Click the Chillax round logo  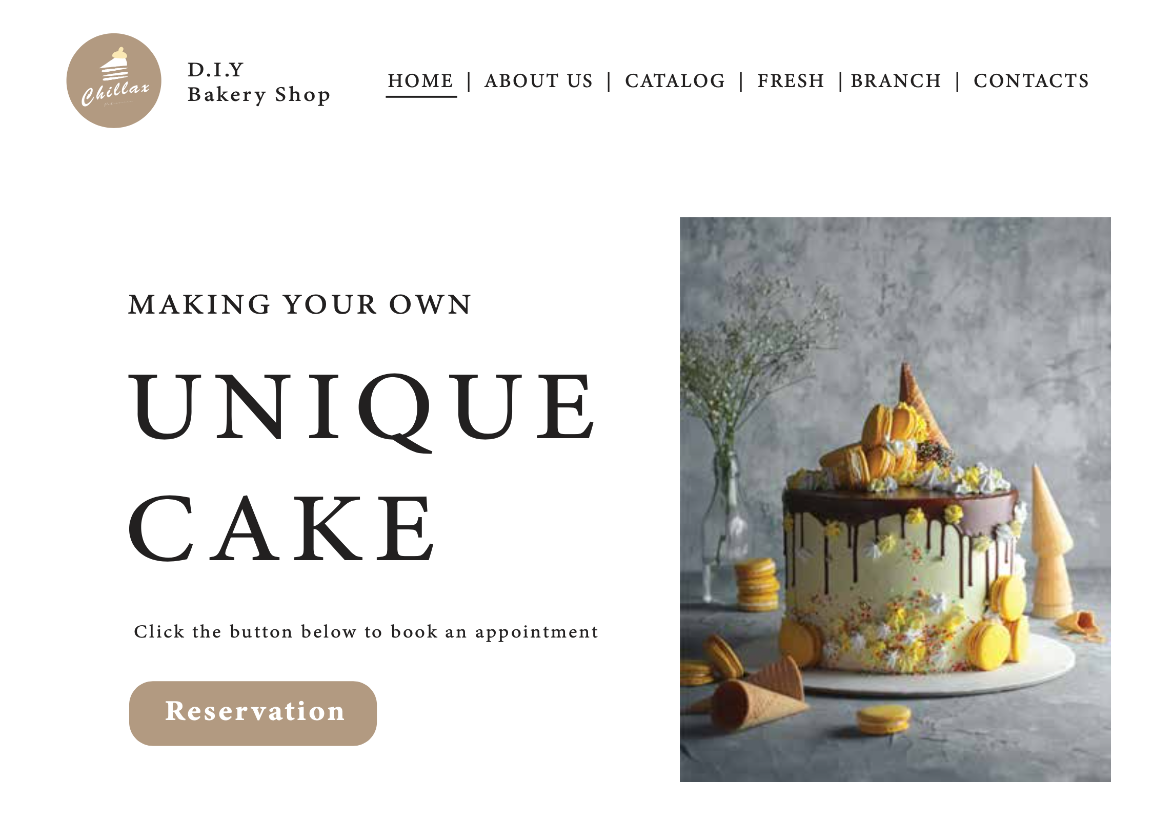coord(114,81)
